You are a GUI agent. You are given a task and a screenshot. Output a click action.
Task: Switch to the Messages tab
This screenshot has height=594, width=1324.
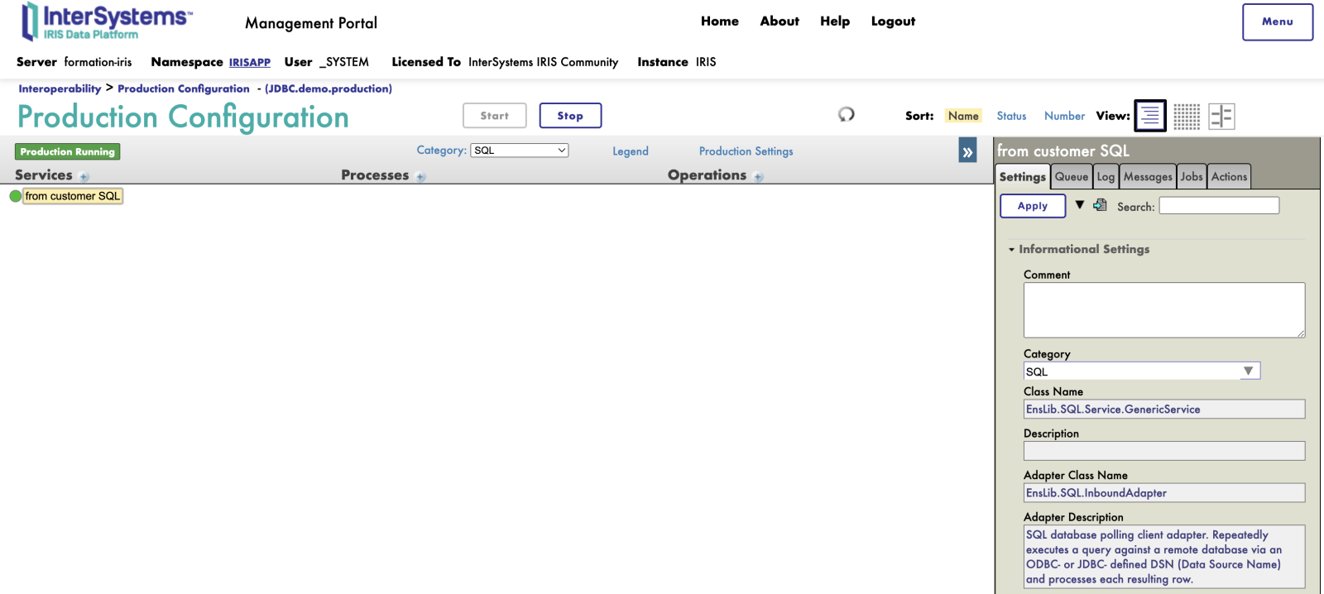click(x=1147, y=177)
